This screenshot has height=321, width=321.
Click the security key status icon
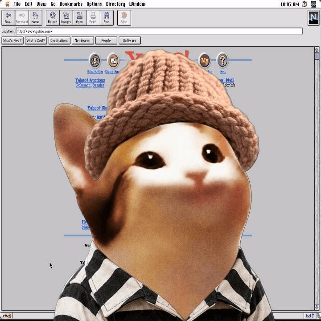[x=6, y=316]
